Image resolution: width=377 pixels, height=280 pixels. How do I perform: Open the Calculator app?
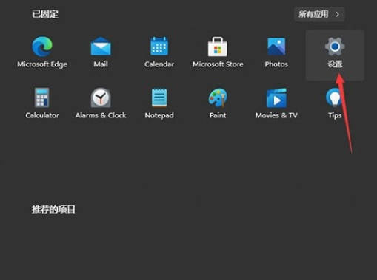(x=42, y=103)
